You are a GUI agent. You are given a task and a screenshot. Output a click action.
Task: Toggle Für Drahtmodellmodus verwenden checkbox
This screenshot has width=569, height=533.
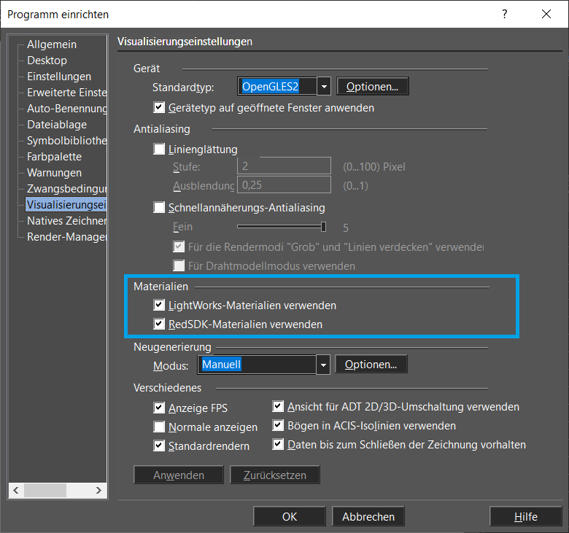click(x=179, y=265)
